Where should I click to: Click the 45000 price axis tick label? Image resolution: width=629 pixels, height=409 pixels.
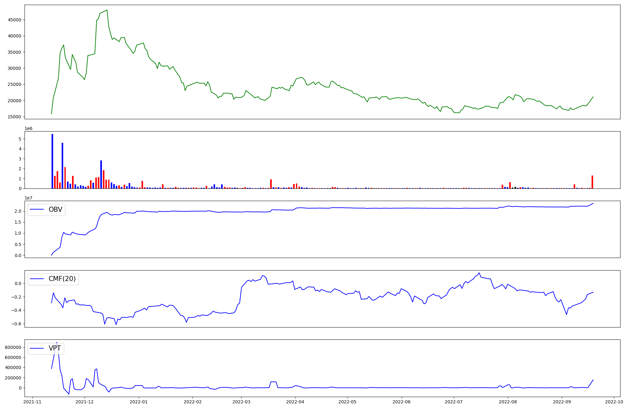tap(14, 20)
